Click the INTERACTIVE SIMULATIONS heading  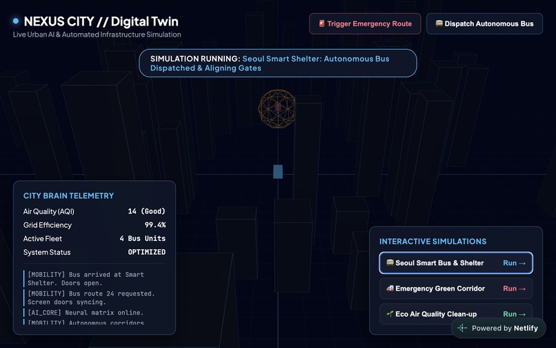click(433, 242)
